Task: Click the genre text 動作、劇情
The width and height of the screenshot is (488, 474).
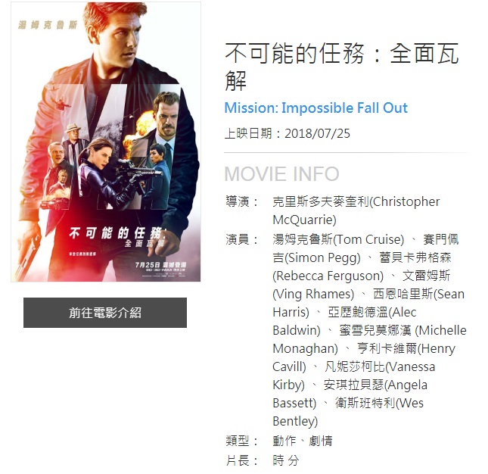Action: [303, 441]
